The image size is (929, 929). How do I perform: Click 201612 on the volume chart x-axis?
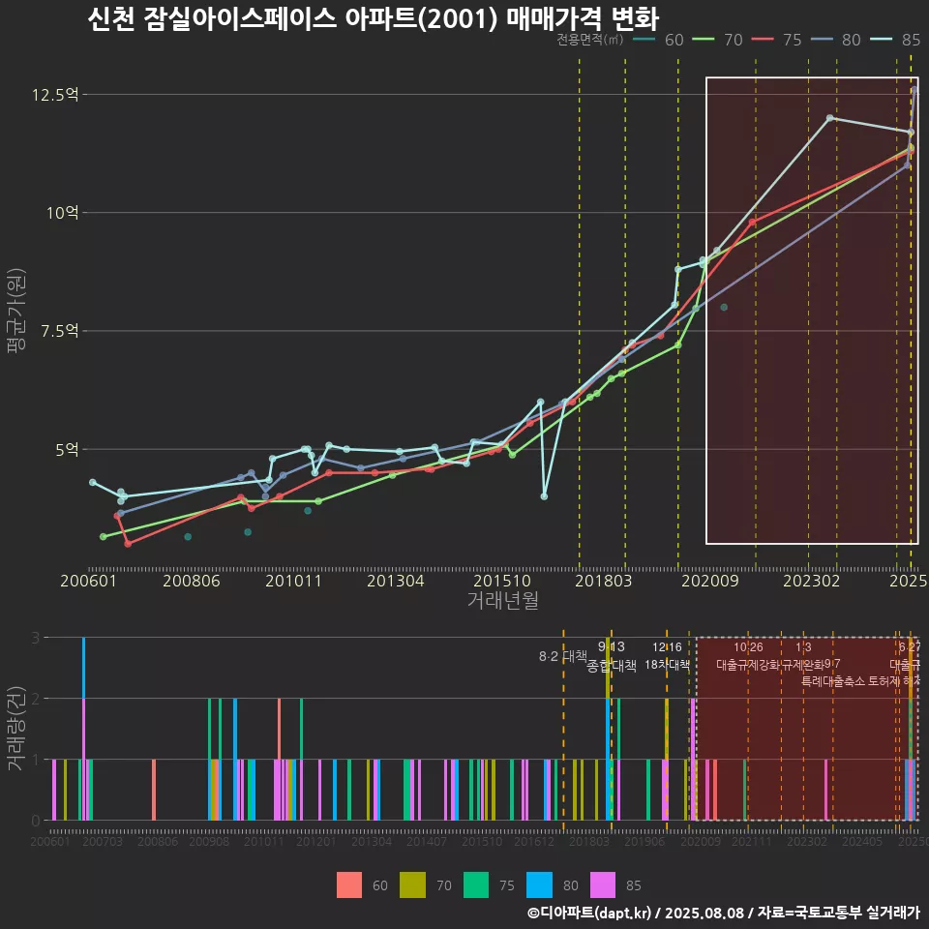[x=534, y=841]
